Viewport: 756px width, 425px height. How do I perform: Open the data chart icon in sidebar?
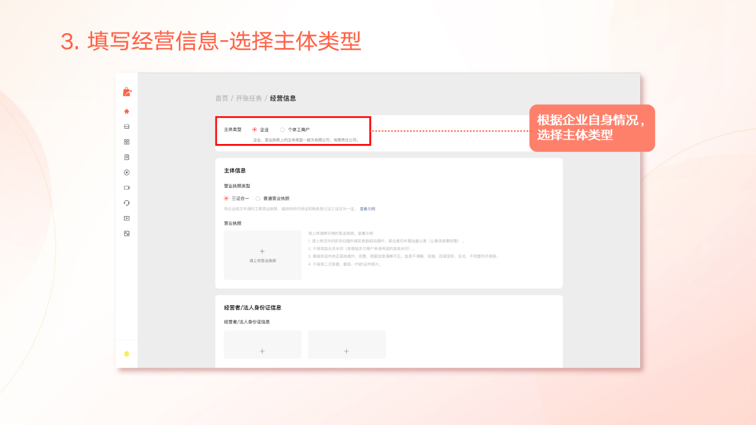[126, 233]
